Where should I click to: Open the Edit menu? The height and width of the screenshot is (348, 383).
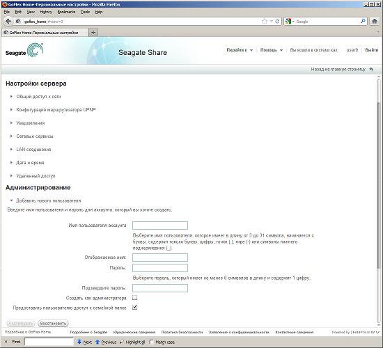18,12
